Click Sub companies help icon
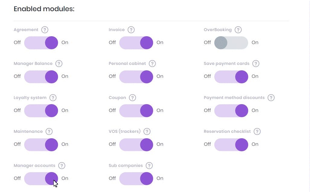This screenshot has height=192, width=310. click(149, 166)
